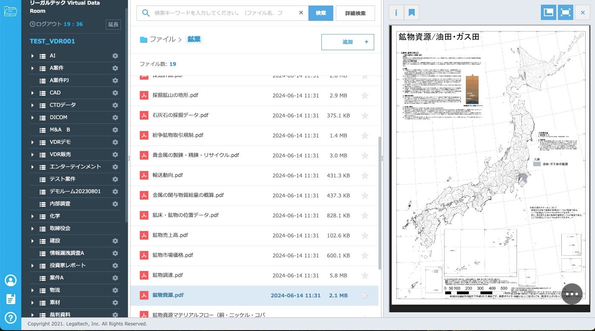Screen dimensions: 595x331
Task: Click the 検索 search button
Action: coord(321,13)
